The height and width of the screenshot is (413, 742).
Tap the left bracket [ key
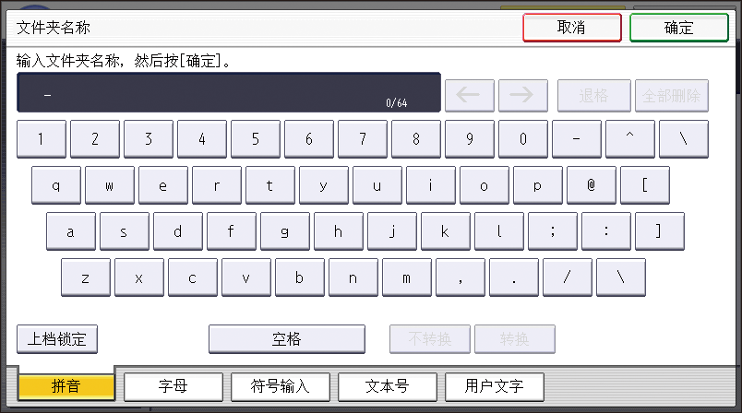644,184
